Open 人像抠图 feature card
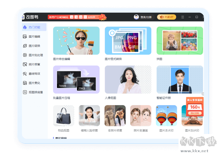This screenshot has width=217, height=153. pyautogui.click(x=128, y=80)
